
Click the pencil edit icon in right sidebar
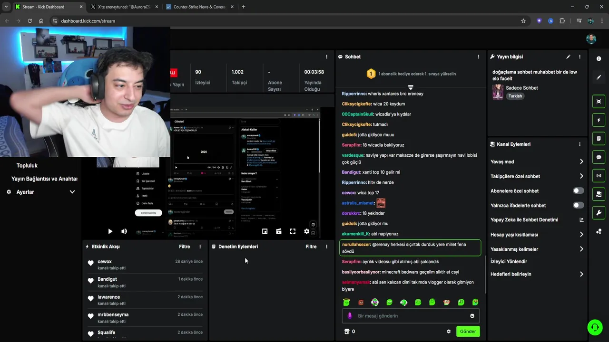[599, 77]
